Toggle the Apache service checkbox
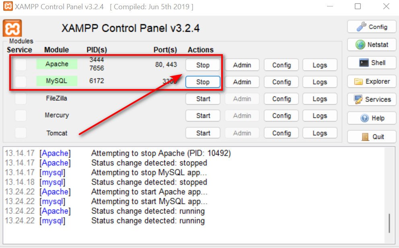 (x=21, y=65)
